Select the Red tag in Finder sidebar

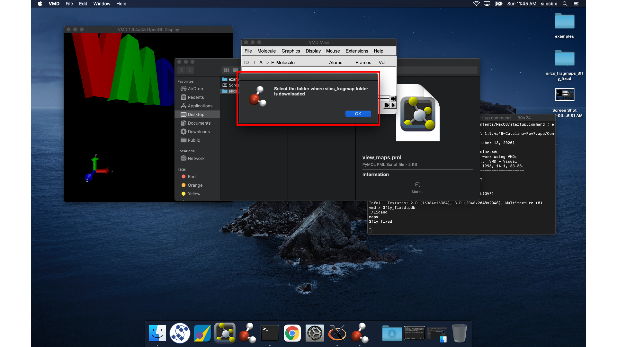[197, 176]
